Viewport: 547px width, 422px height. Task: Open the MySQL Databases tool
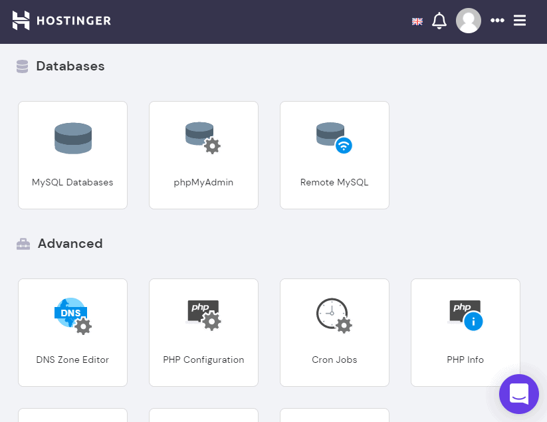click(72, 155)
